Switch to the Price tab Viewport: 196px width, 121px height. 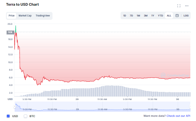(12, 16)
